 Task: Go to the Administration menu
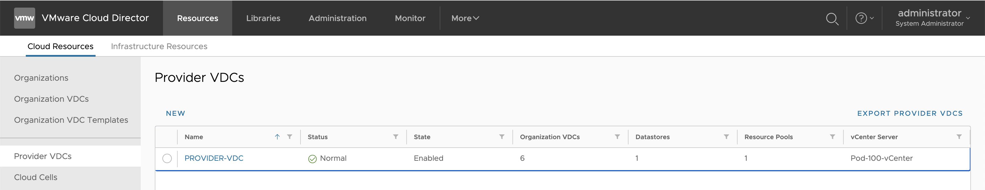click(x=337, y=18)
